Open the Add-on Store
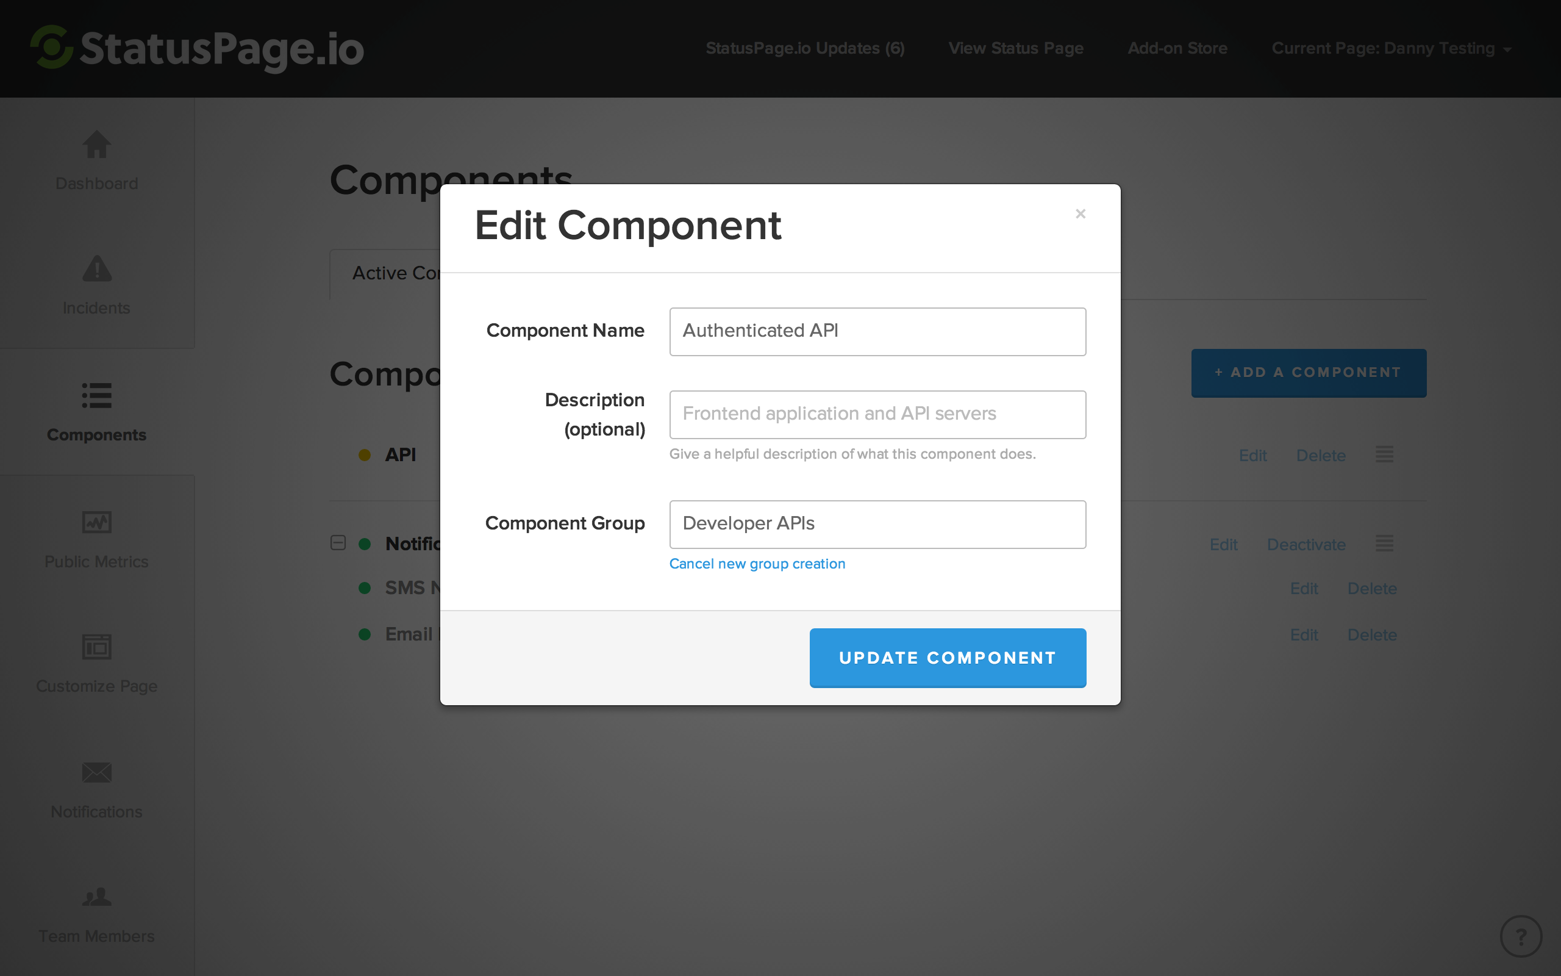The height and width of the screenshot is (976, 1561). pyautogui.click(x=1177, y=48)
